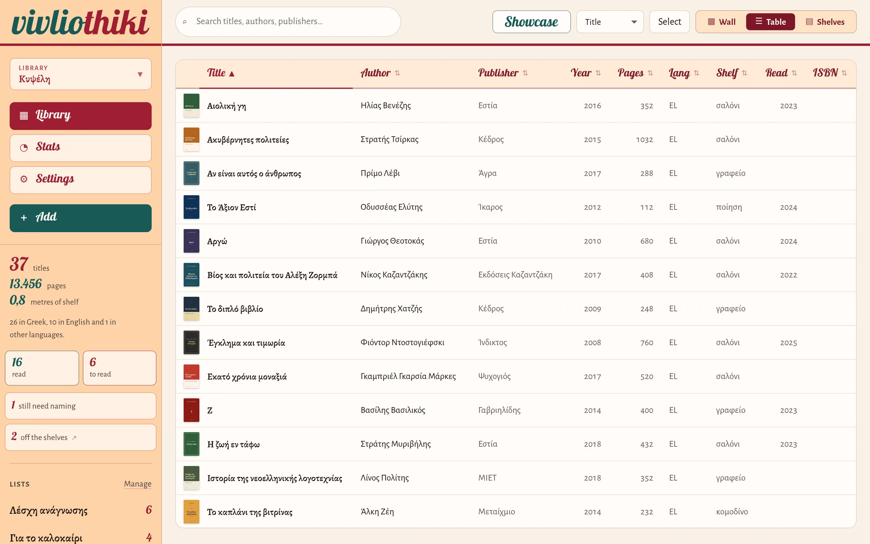This screenshot has height=544, width=870.
Task: Click the Εκατό χρόνια μοναξιά title
Action: pyautogui.click(x=247, y=377)
